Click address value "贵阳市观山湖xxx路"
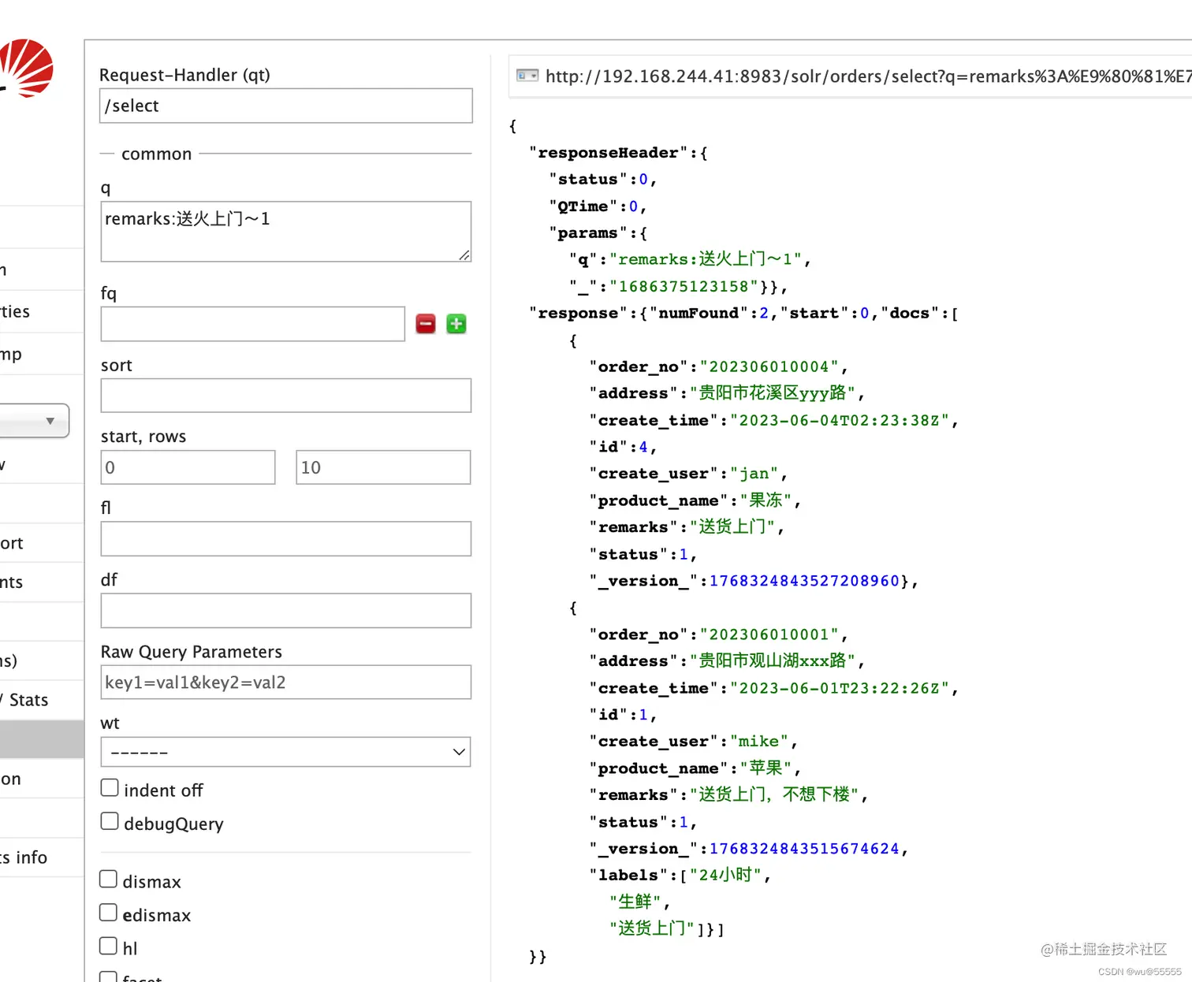This screenshot has height=982, width=1192. point(773,660)
